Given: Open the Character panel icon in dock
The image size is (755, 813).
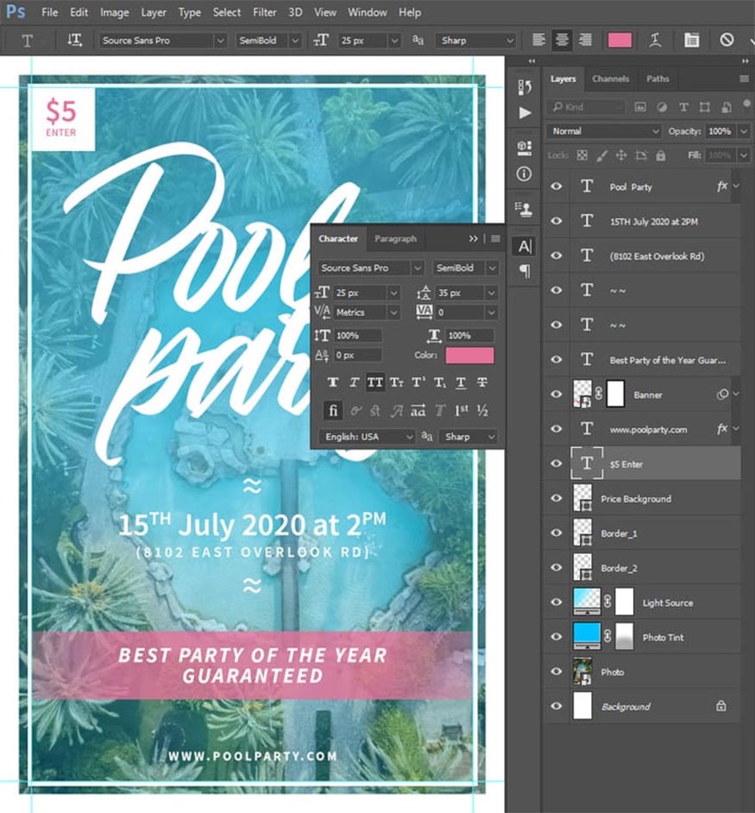Looking at the screenshot, I should tap(525, 246).
